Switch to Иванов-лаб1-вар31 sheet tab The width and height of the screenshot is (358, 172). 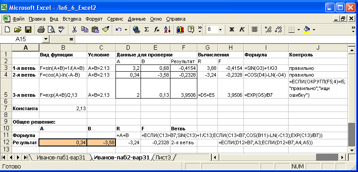(61, 157)
